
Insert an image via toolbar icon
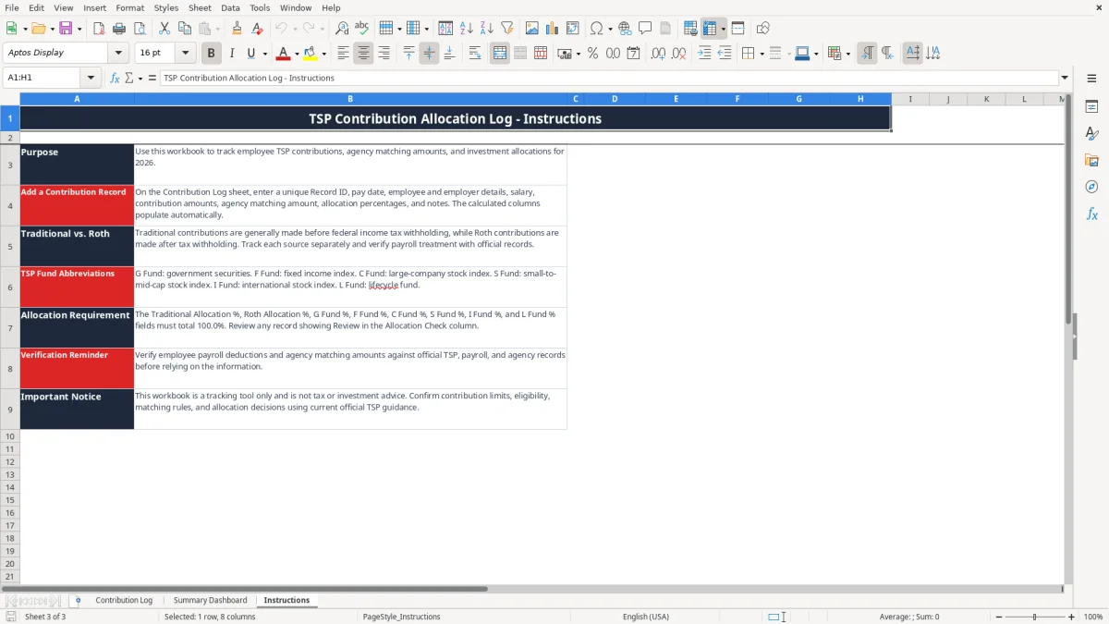[x=532, y=29]
